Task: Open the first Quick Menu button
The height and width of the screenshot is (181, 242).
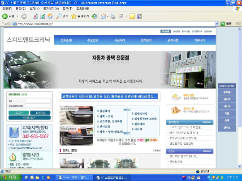Action: tap(227, 93)
